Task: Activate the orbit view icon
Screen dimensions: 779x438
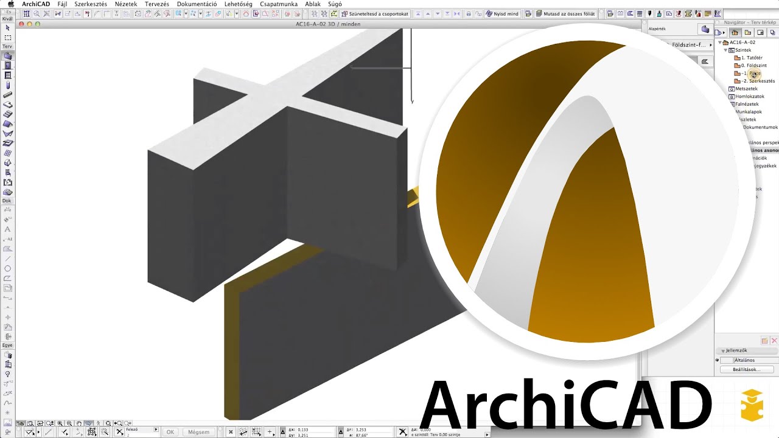Action: pos(89,423)
